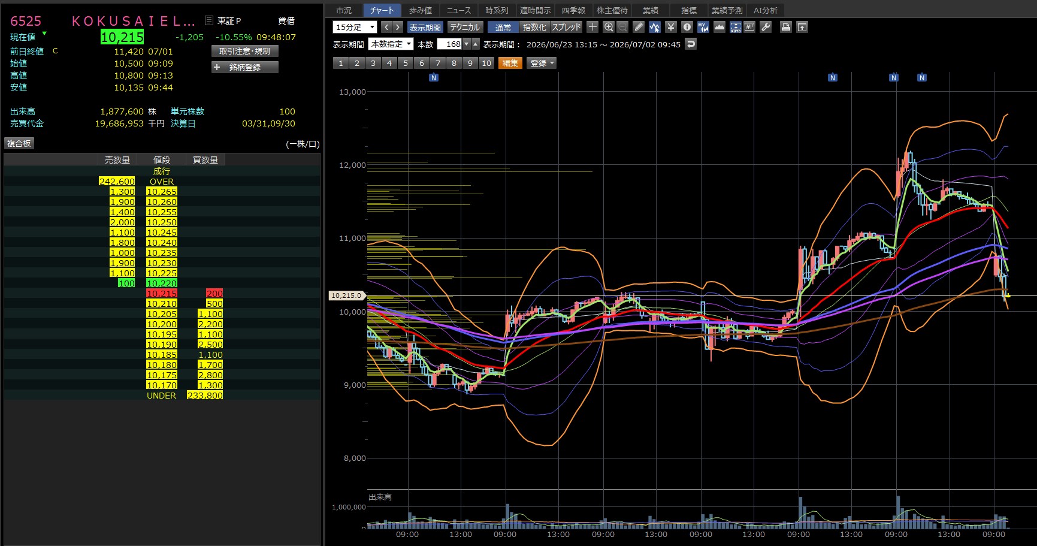Click the yen price display icon
The width and height of the screenshot is (1037, 546).
pyautogui.click(x=671, y=27)
